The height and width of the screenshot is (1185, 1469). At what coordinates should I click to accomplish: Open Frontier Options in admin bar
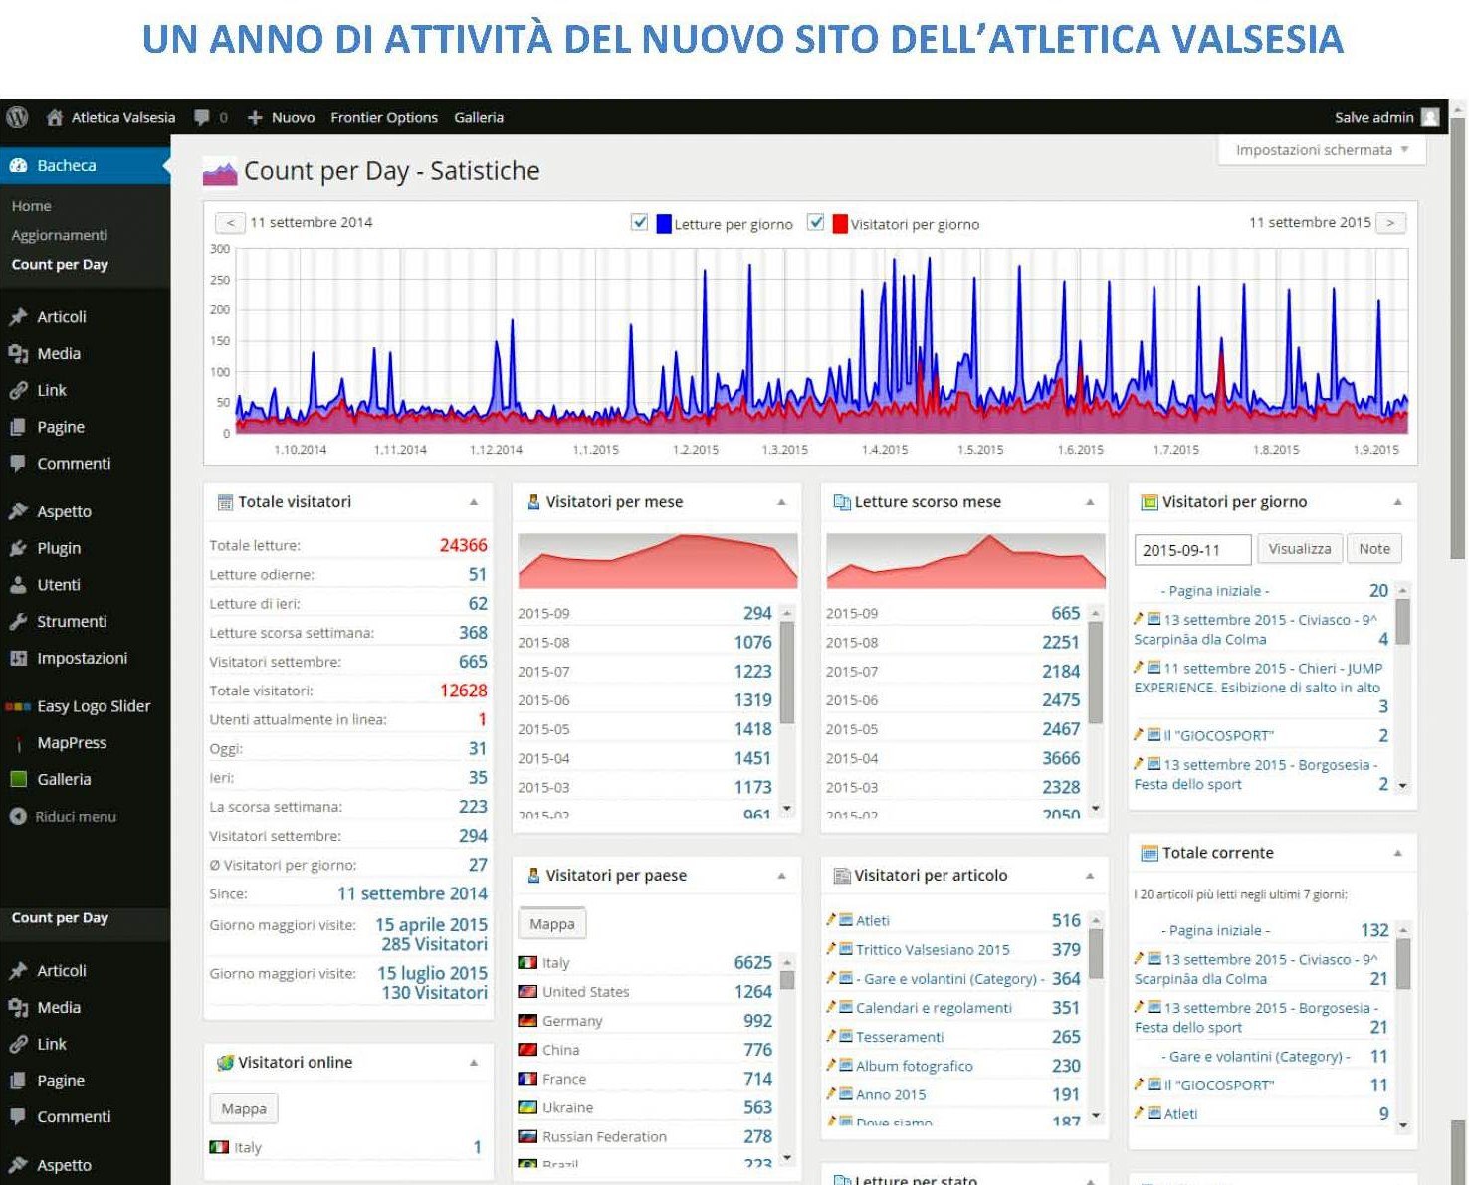coord(384,117)
